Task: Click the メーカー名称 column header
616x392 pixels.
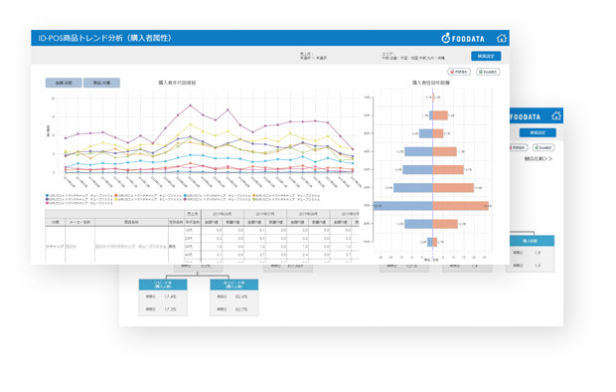Action: [79, 223]
